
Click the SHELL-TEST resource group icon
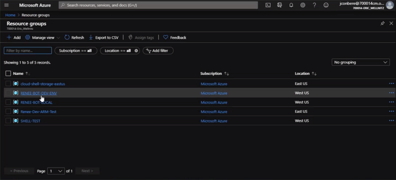(x=16, y=121)
